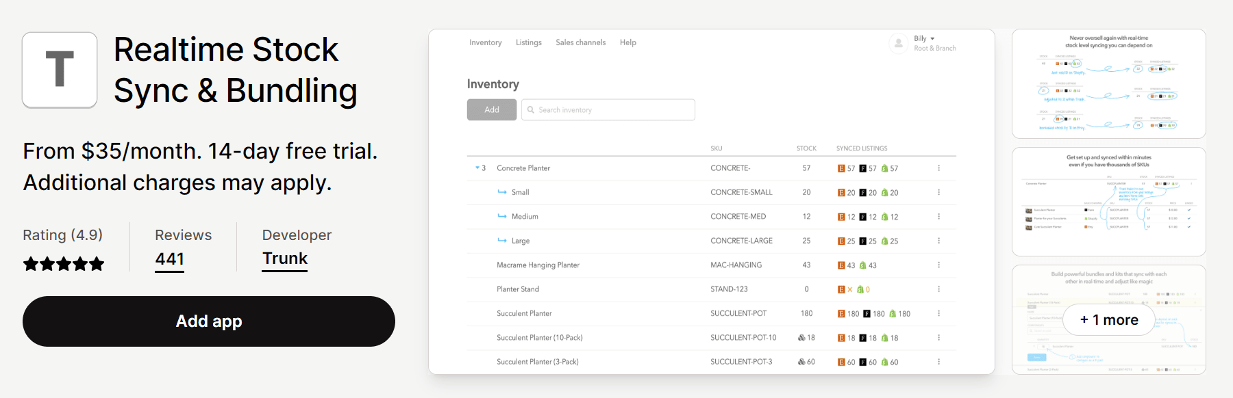1233x398 pixels.
Task: Click the + 1 more screenshots button
Action: 1109,320
